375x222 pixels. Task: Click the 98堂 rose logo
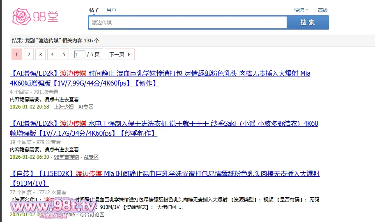click(x=36, y=16)
